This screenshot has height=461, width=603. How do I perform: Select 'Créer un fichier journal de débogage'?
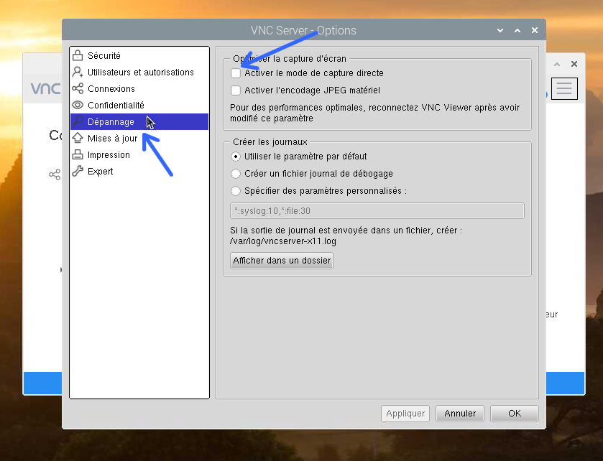[235, 174]
